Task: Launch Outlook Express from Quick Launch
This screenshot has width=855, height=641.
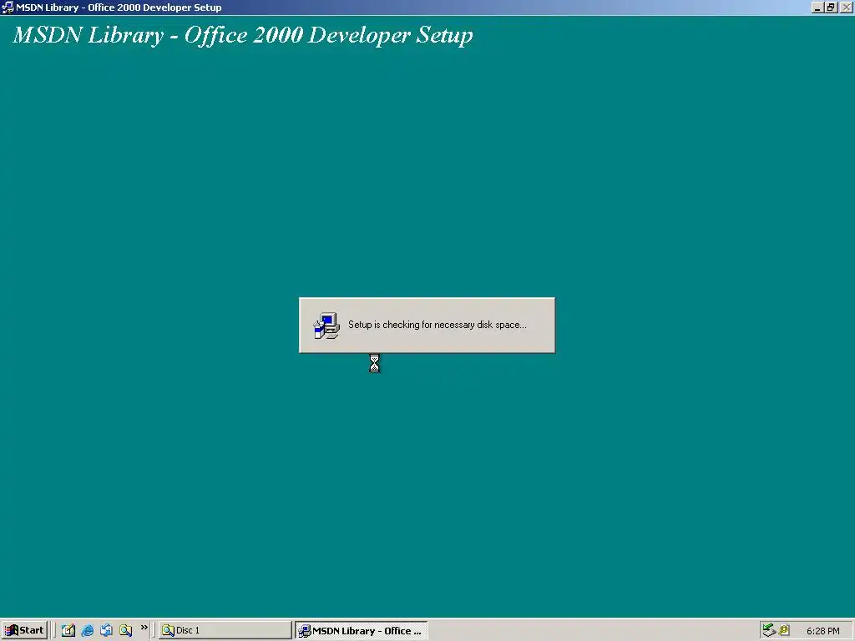Action: pos(106,630)
